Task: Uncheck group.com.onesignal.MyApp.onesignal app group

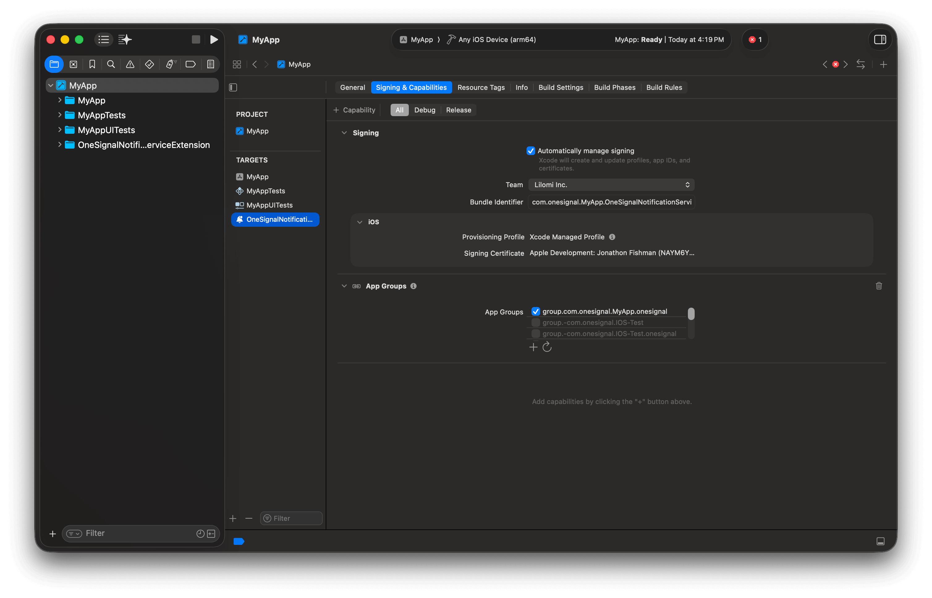Action: coord(535,311)
